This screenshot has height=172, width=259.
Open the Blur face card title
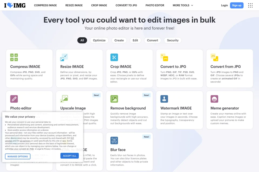point(118,150)
